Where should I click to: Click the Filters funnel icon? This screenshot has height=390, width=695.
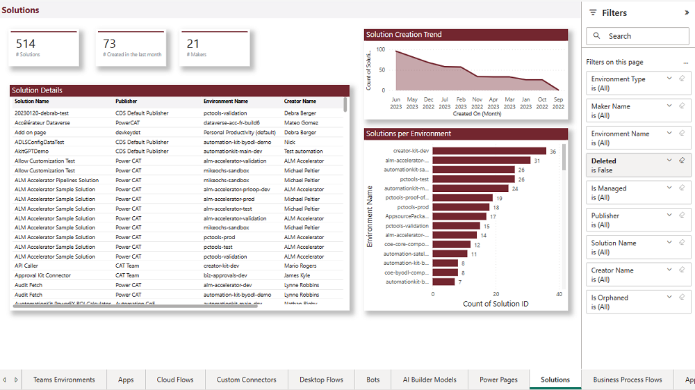tap(593, 13)
